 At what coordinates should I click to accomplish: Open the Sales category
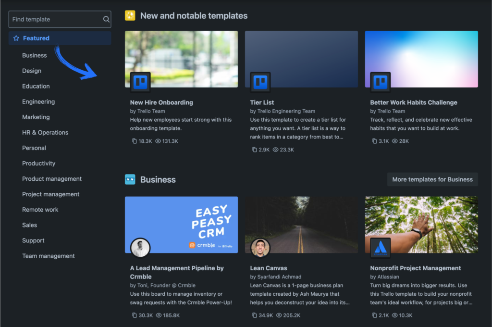coord(29,225)
